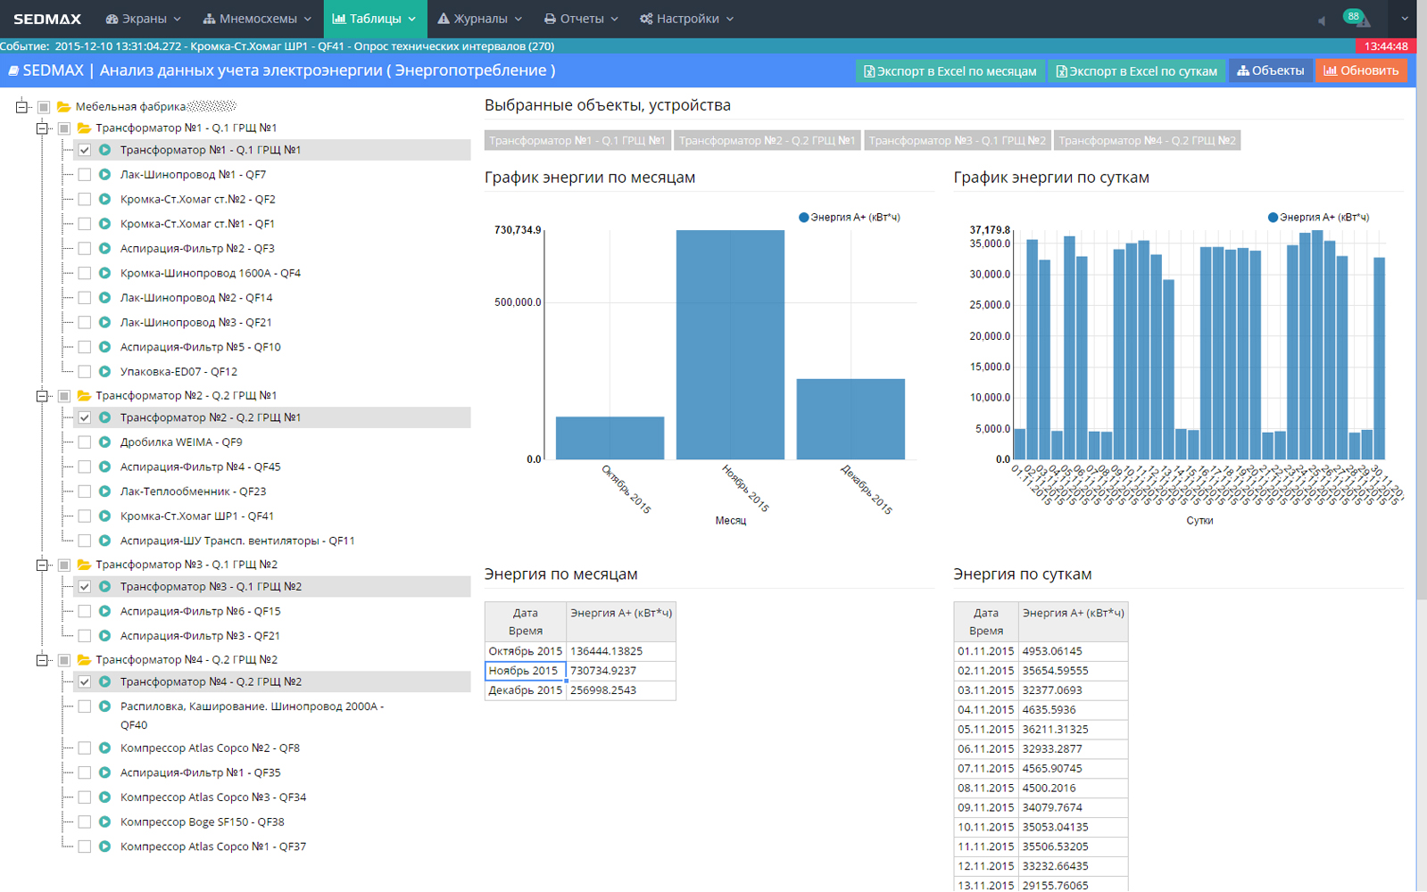Click the Ноябрь 2015 table cell
The height and width of the screenshot is (892, 1427).
point(524,671)
